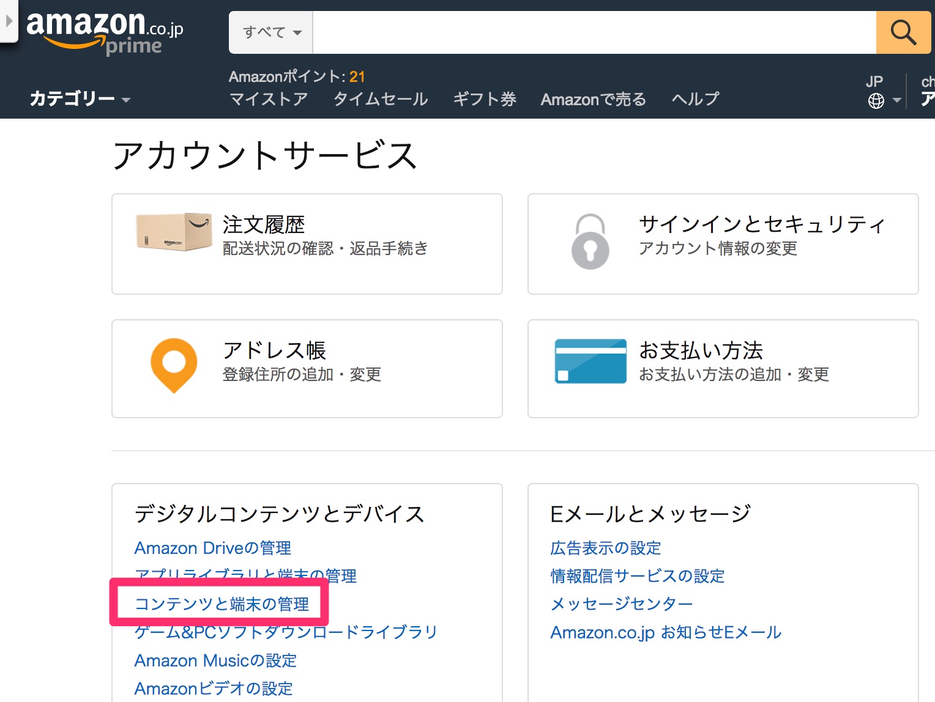Click the デジタルコンテンツとデバイス section heading
Image resolution: width=935 pixels, height=702 pixels.
(x=280, y=514)
